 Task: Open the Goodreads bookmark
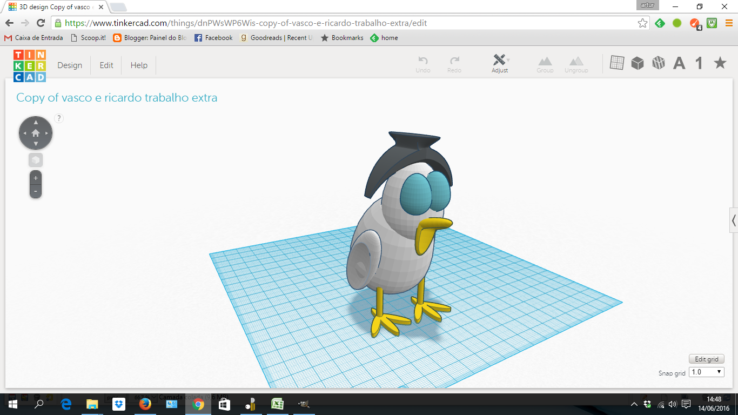(x=277, y=38)
